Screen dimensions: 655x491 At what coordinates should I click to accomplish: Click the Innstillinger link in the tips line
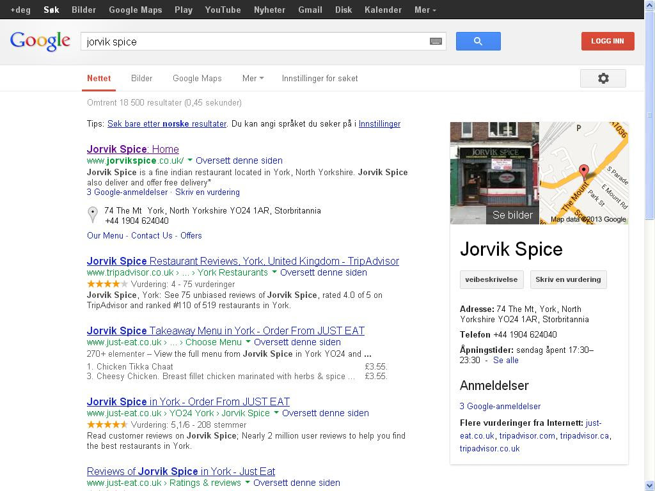(x=379, y=123)
